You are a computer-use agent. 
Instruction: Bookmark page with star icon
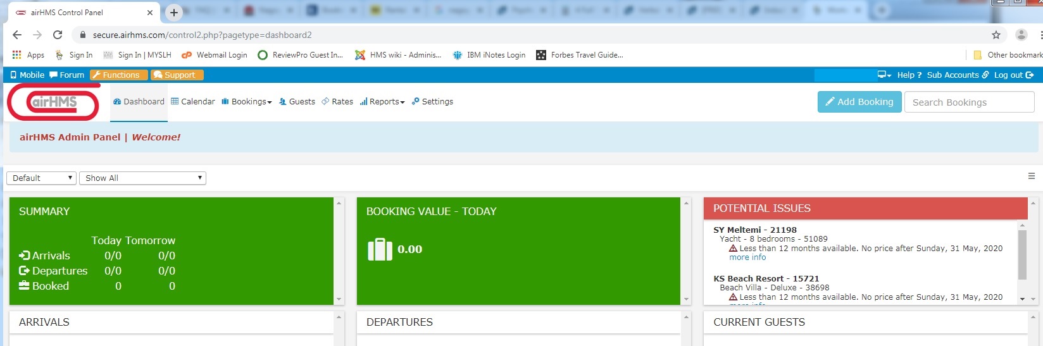click(996, 35)
